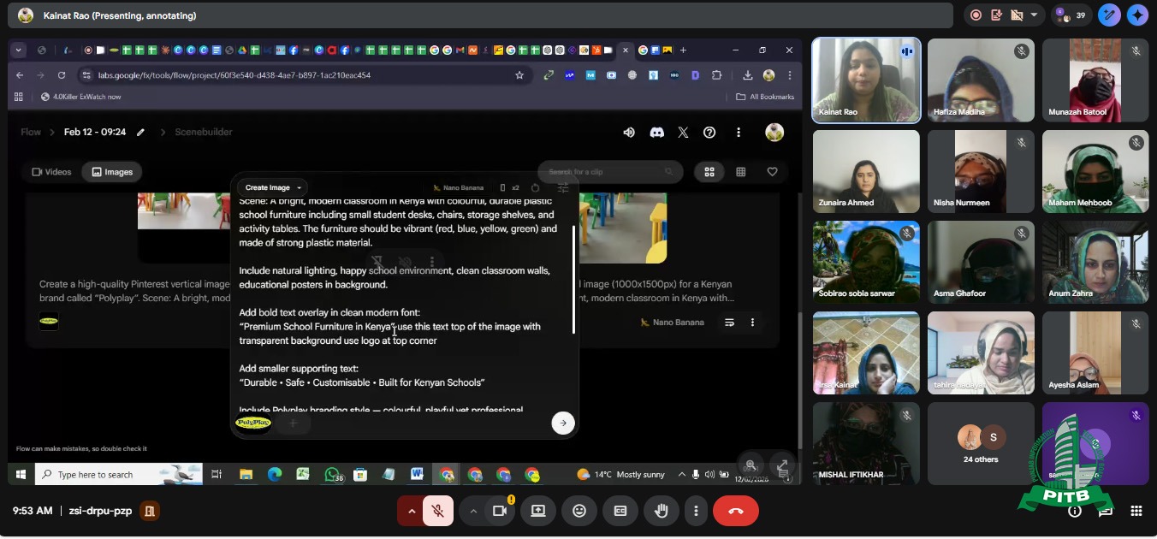This screenshot has height=539, width=1157.
Task: Switch to large grid view
Action: pos(709,172)
